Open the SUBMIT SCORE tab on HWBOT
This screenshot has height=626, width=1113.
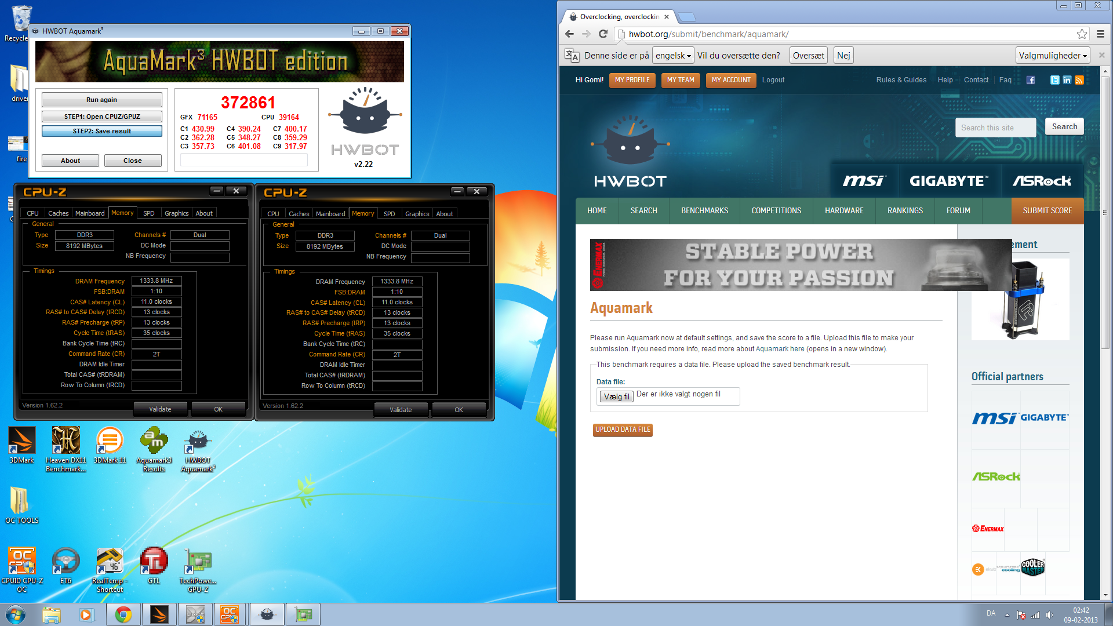pos(1047,211)
